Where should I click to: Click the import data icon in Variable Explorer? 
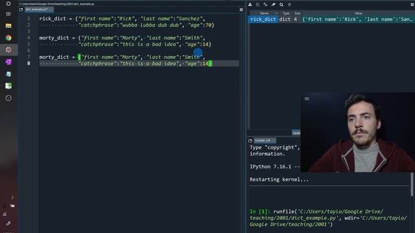pyautogui.click(x=250, y=5)
